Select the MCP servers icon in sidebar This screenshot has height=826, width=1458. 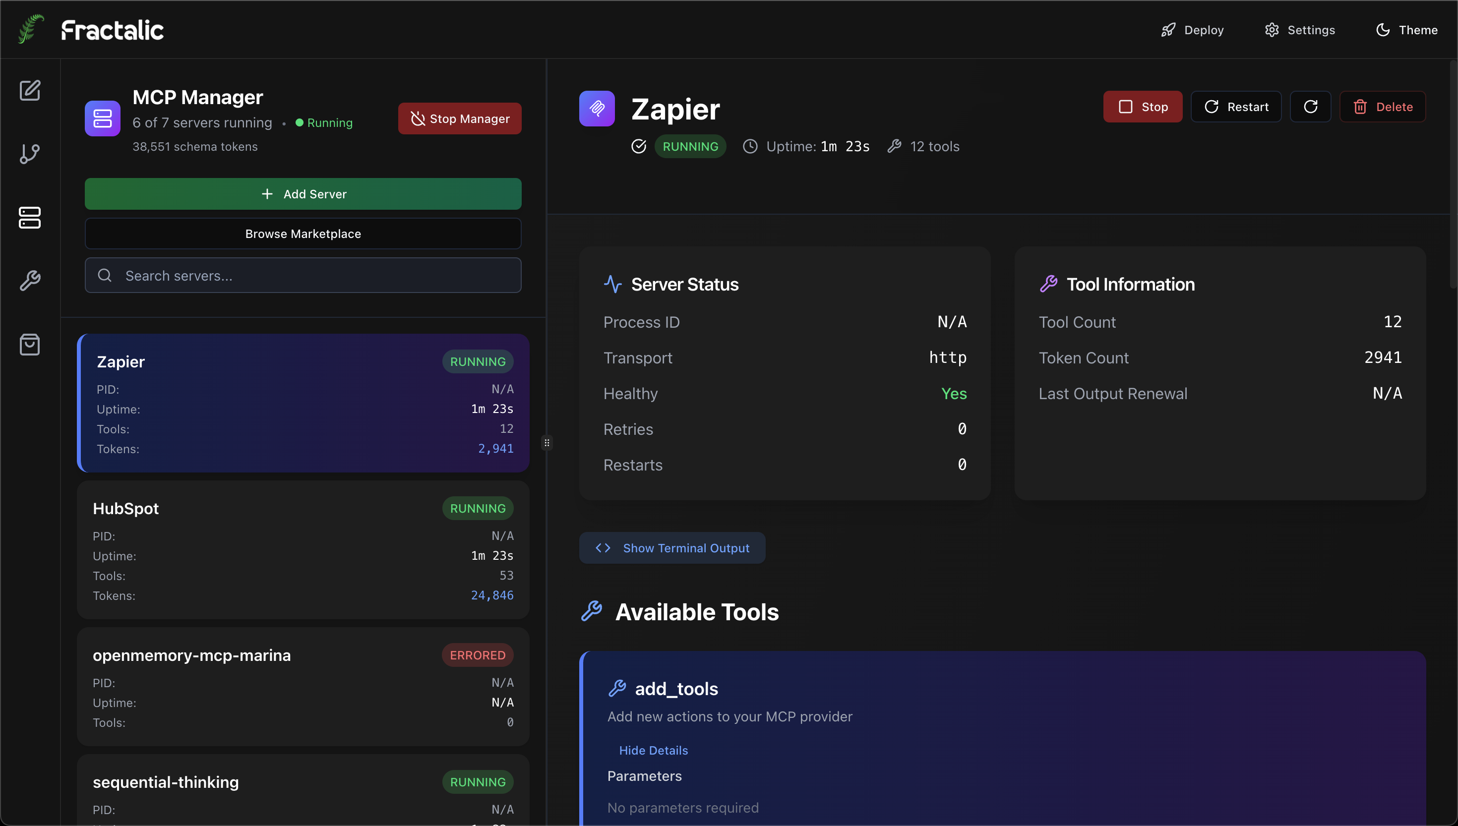point(30,217)
